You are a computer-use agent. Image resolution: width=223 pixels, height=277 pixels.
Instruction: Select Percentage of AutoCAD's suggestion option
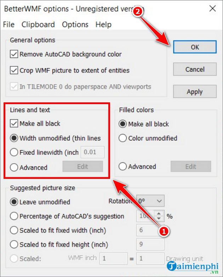14,216
